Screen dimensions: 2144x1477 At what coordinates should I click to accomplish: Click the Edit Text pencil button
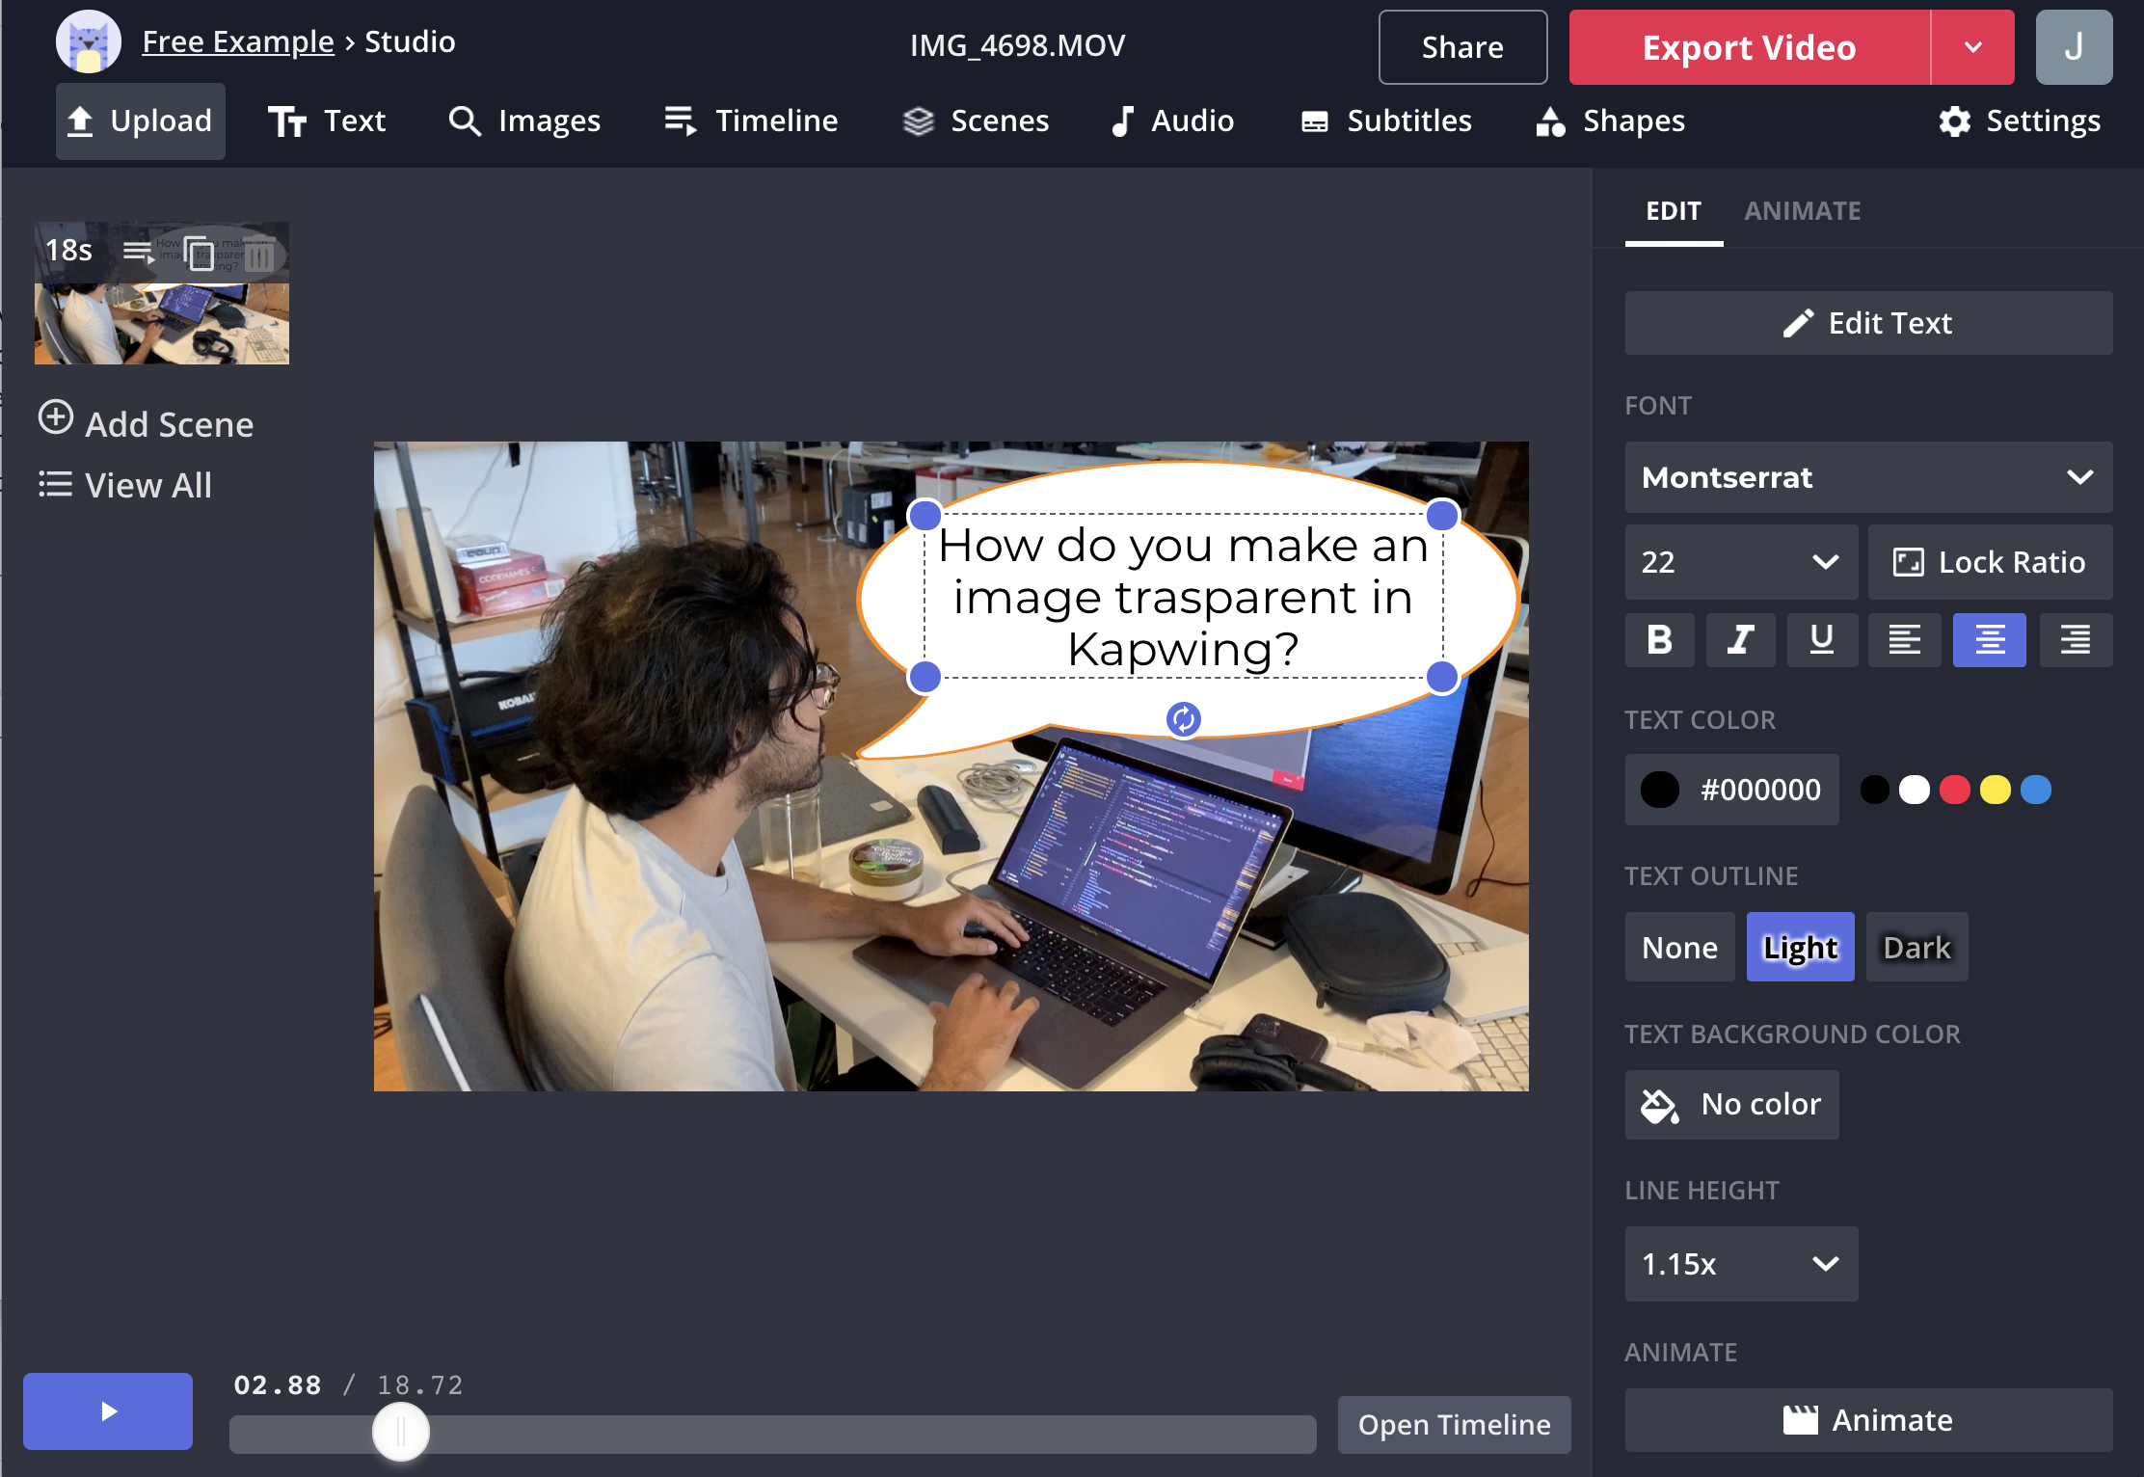(1866, 322)
